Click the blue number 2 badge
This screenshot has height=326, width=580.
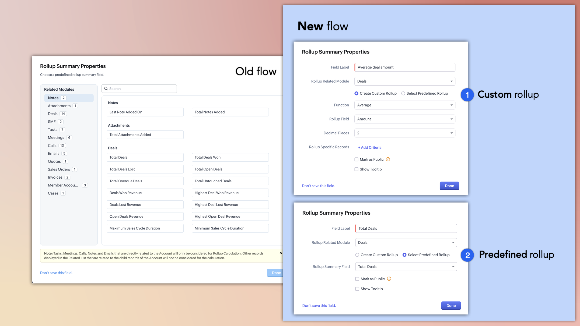(x=467, y=255)
